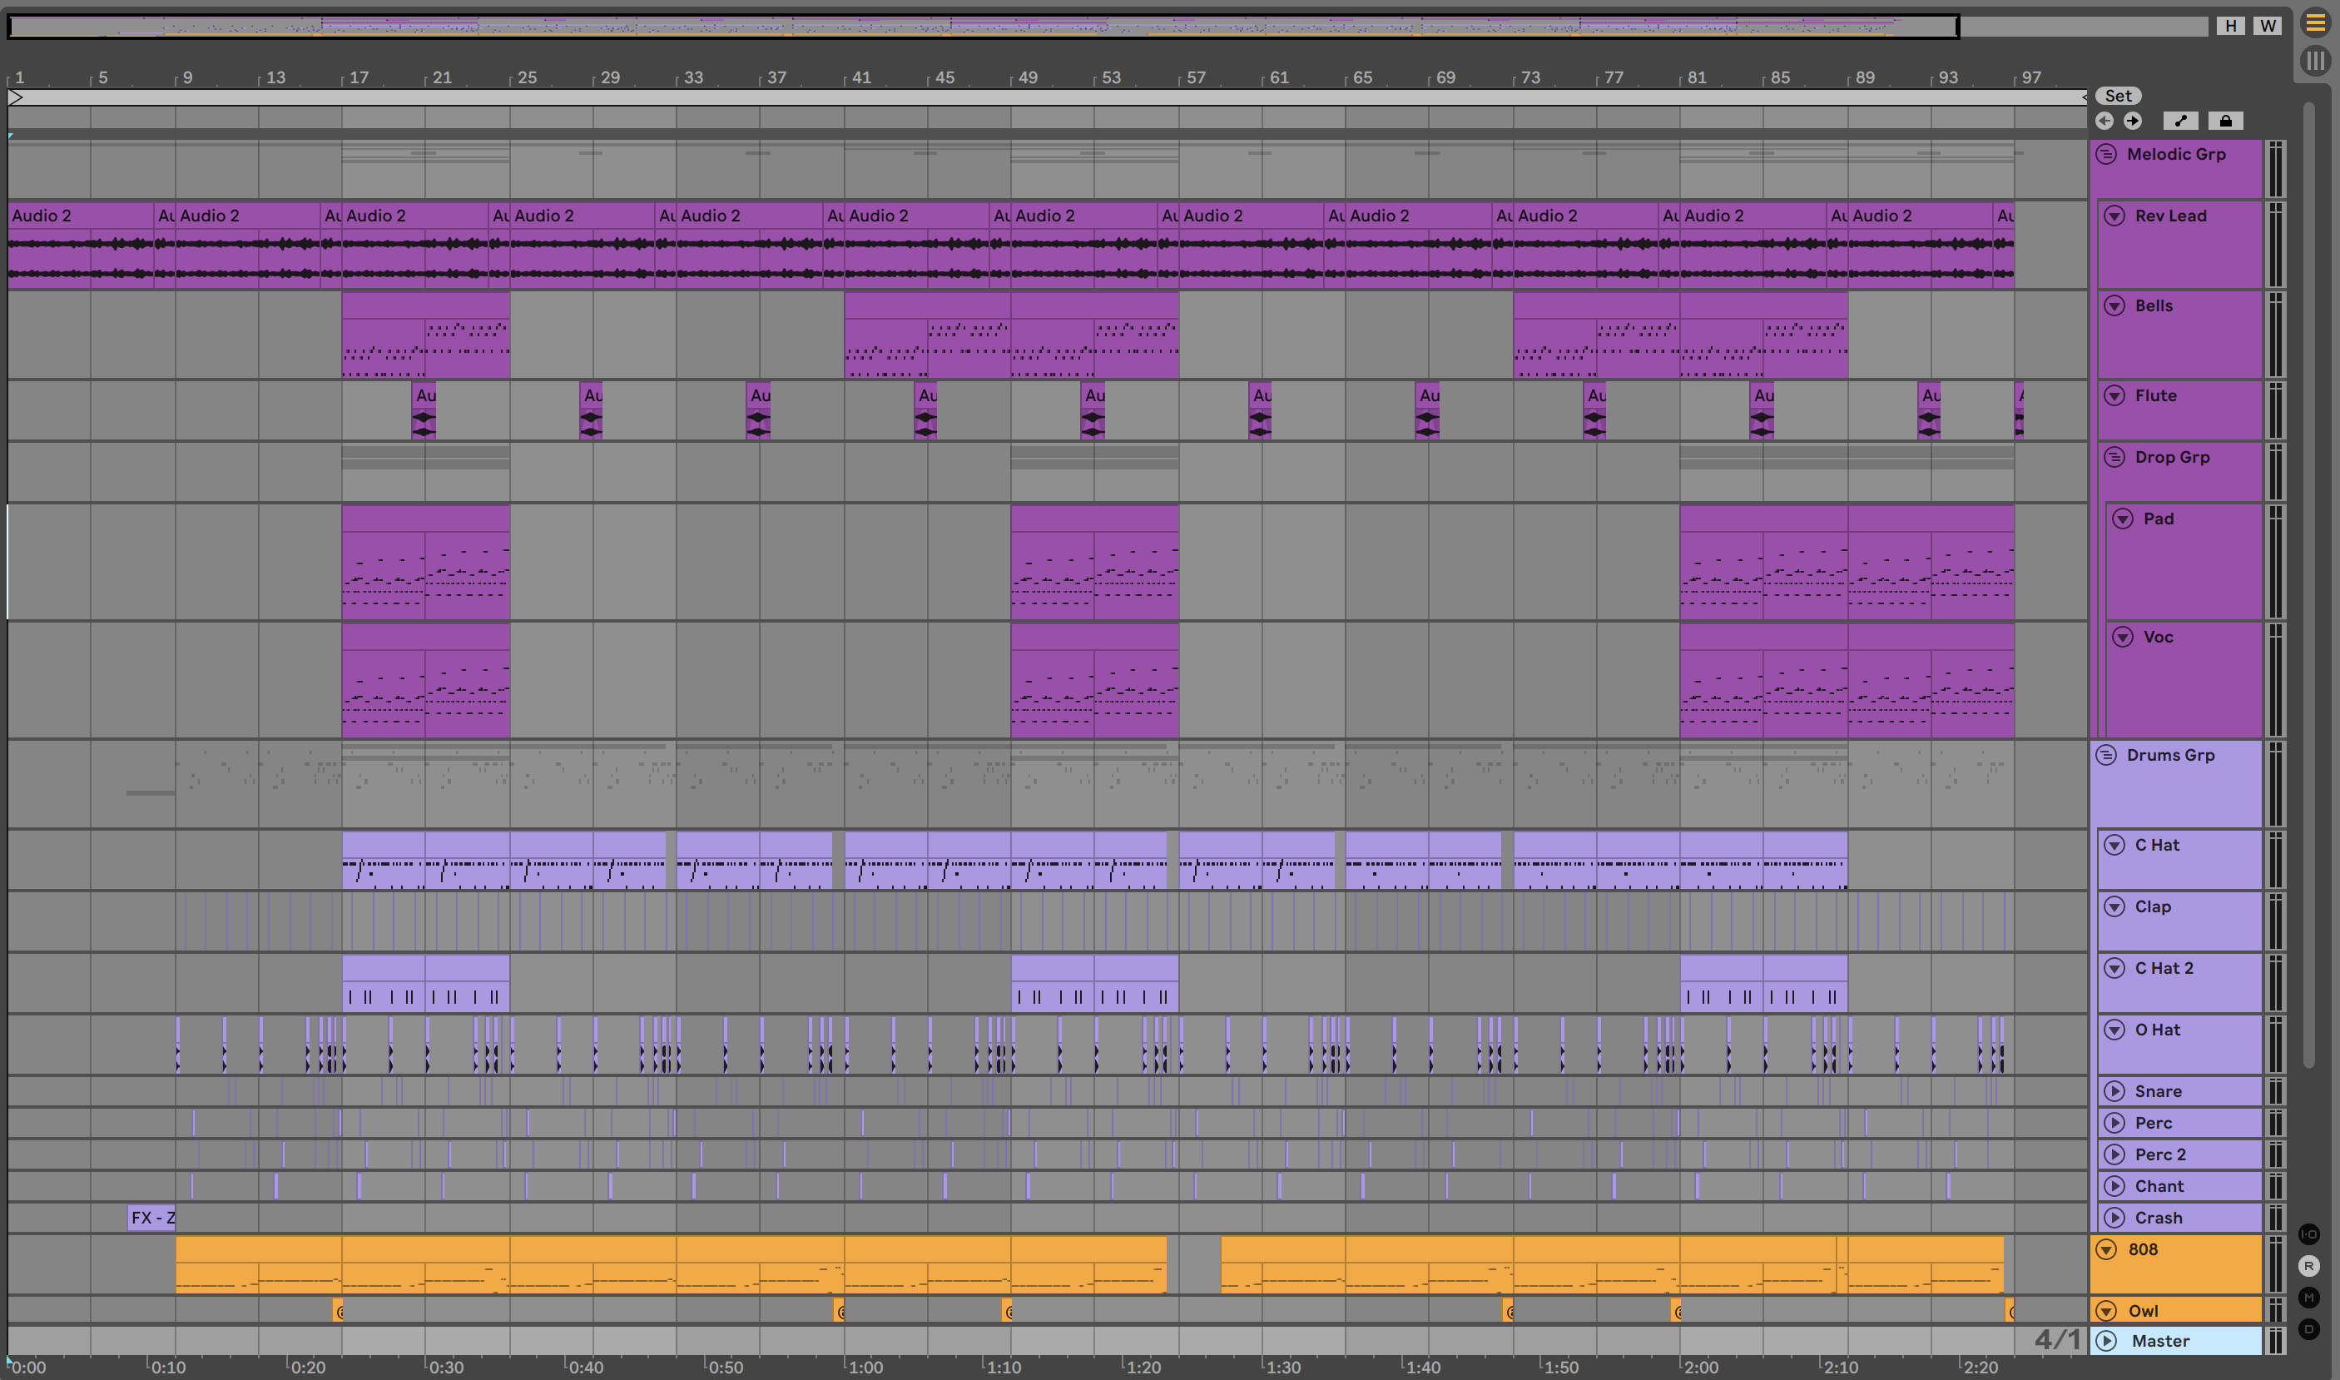
Task: Fold the Melodic Grp group track
Action: point(2107,154)
